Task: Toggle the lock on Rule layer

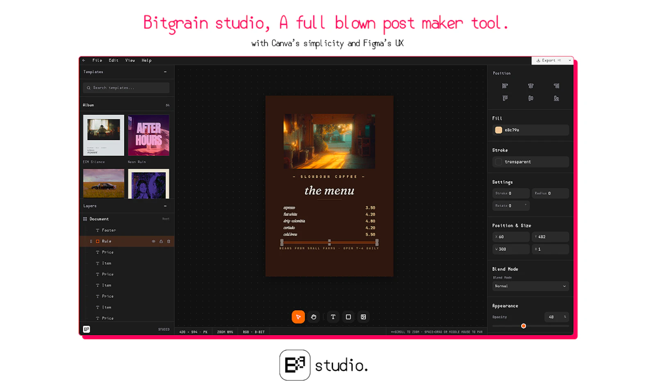Action: (161, 241)
